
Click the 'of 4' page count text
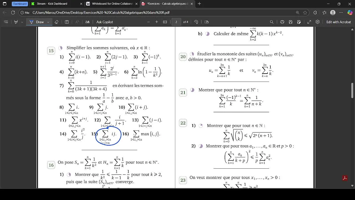click(186, 22)
